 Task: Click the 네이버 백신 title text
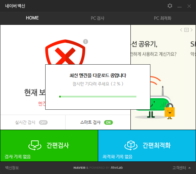pos(15,6)
